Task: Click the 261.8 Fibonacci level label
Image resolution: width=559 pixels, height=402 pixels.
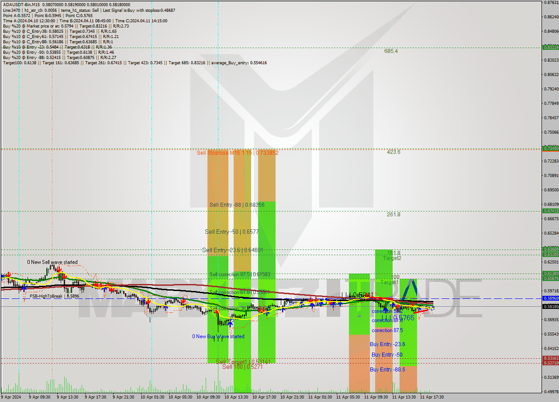Action: click(x=393, y=215)
